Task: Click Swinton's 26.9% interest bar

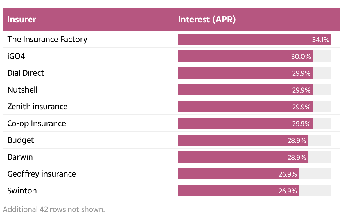Action: click(238, 191)
